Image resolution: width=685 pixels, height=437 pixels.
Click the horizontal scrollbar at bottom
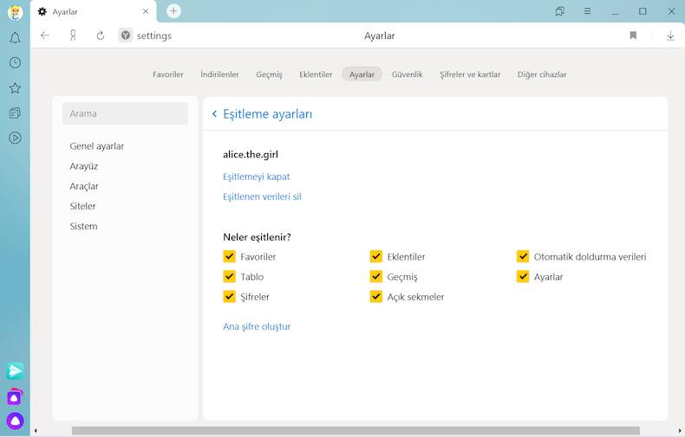[356, 430]
